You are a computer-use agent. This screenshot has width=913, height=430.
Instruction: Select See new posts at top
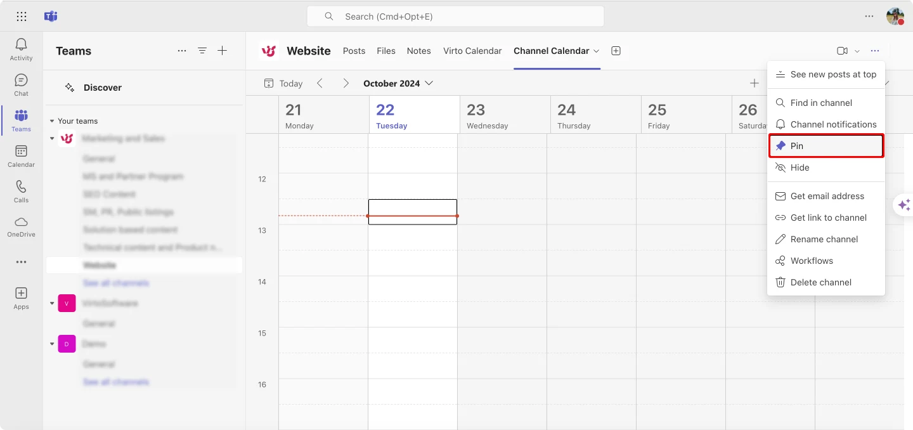point(826,74)
